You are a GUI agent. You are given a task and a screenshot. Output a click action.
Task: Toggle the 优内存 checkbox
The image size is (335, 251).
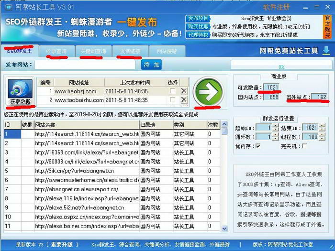point(258,146)
